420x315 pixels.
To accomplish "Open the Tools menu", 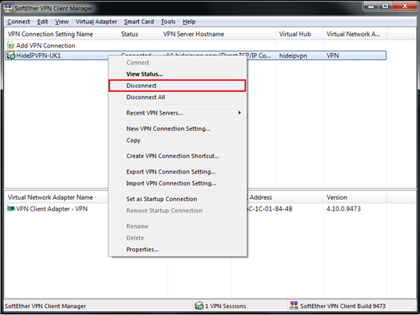I will click(x=168, y=22).
